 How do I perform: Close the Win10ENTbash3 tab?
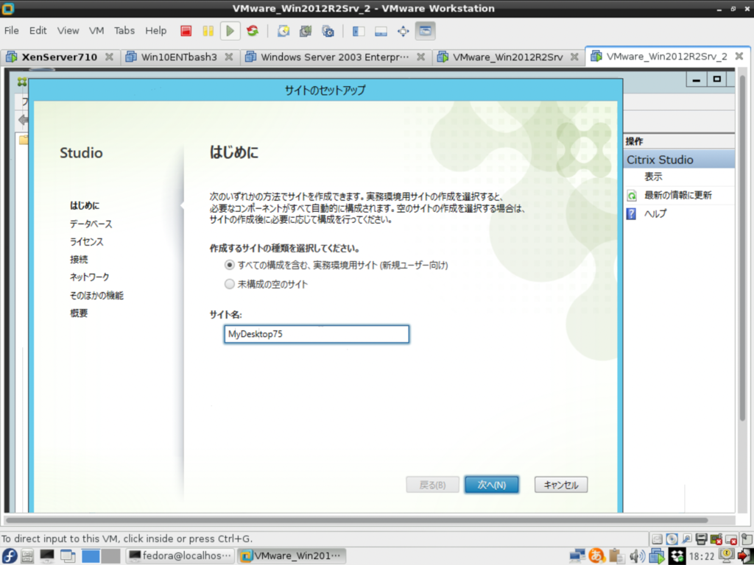(x=229, y=57)
